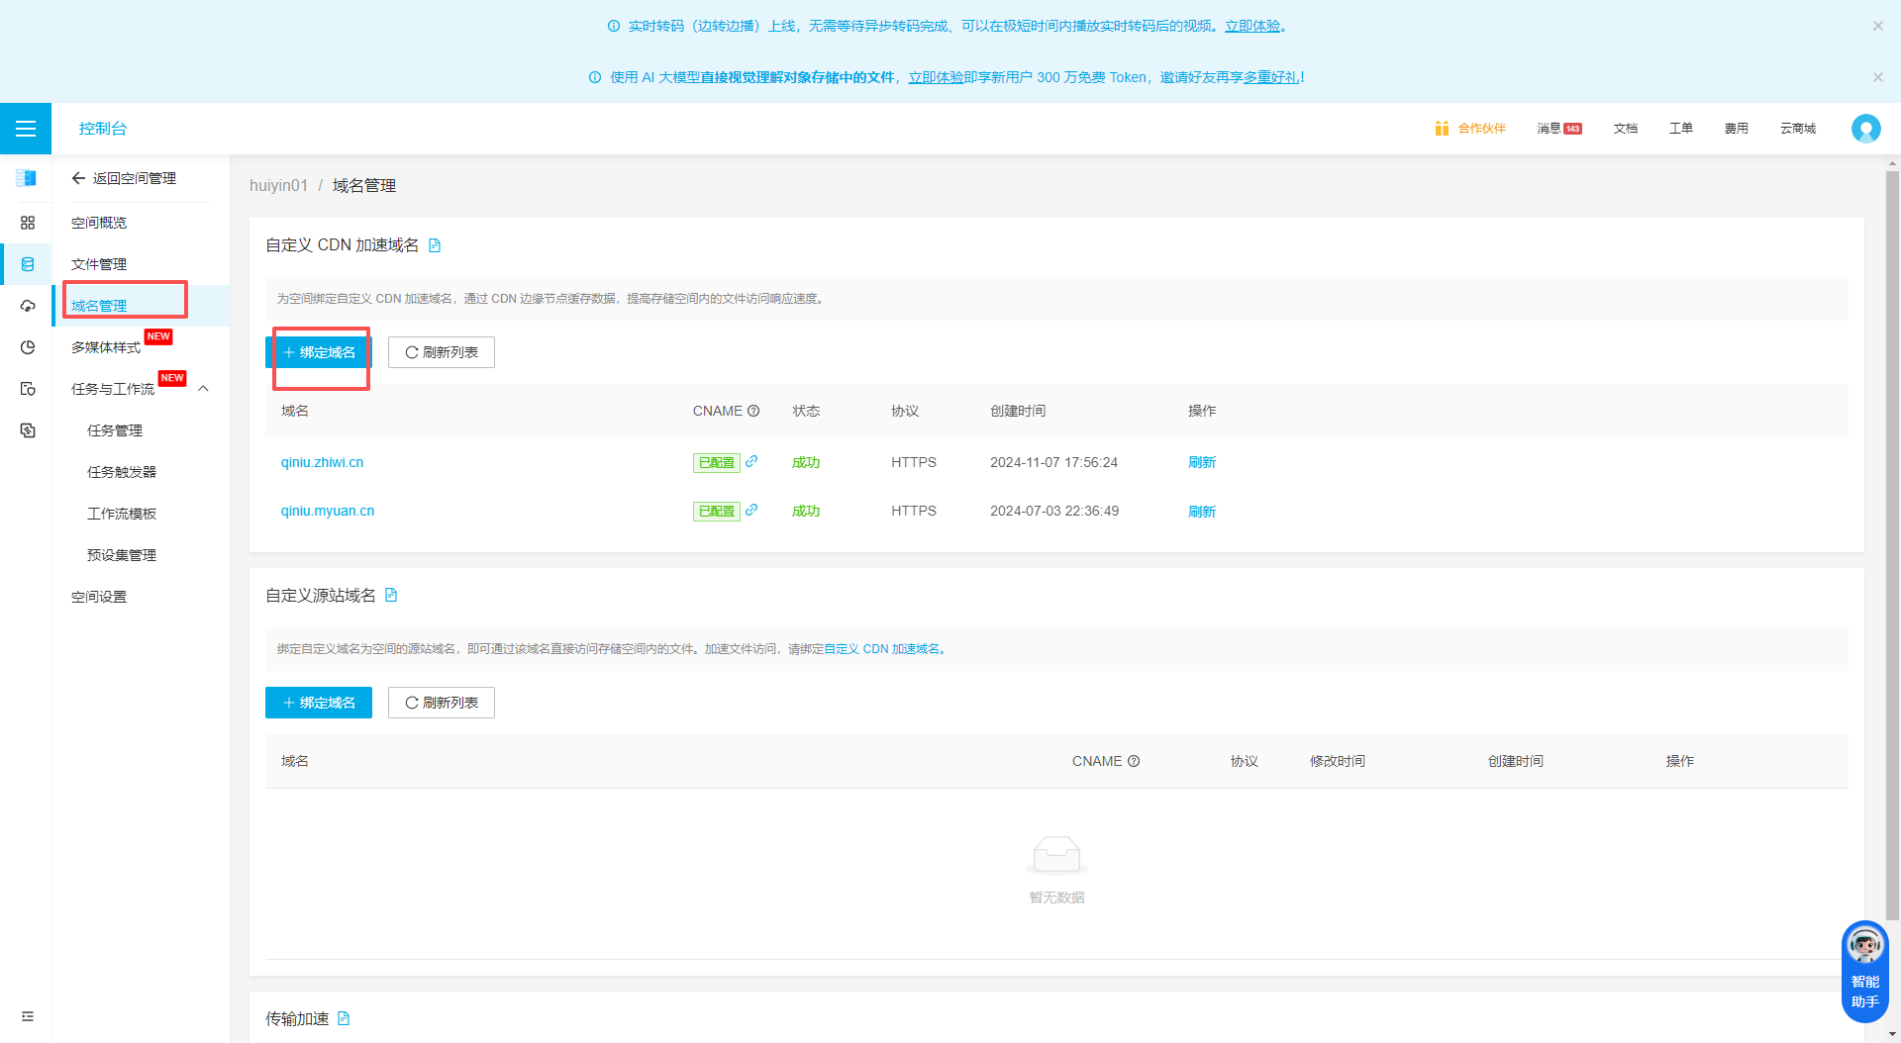Image resolution: width=1901 pixels, height=1043 pixels.
Task: Close the real-time transcoding banner
Action: pos(1877,26)
